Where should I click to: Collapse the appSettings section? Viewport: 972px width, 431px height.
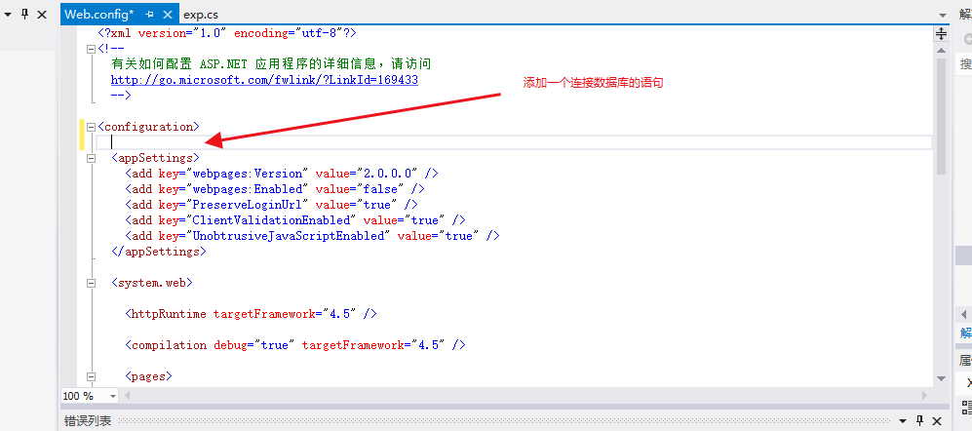point(92,158)
